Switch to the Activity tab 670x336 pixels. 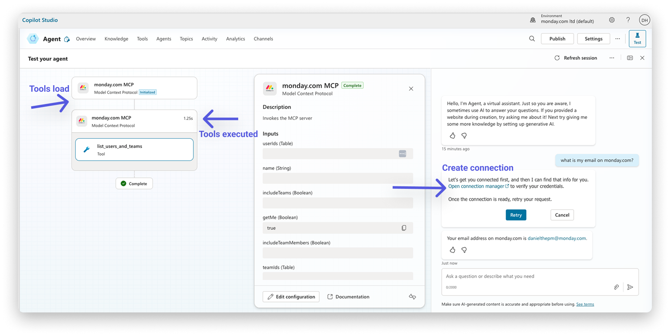pos(210,39)
